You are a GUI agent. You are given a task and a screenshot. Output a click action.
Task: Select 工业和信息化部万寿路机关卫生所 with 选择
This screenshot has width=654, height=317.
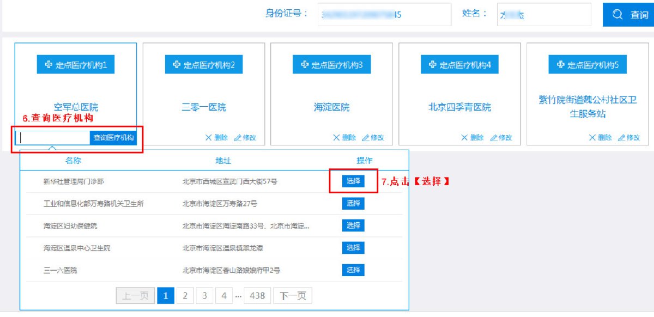tap(353, 204)
